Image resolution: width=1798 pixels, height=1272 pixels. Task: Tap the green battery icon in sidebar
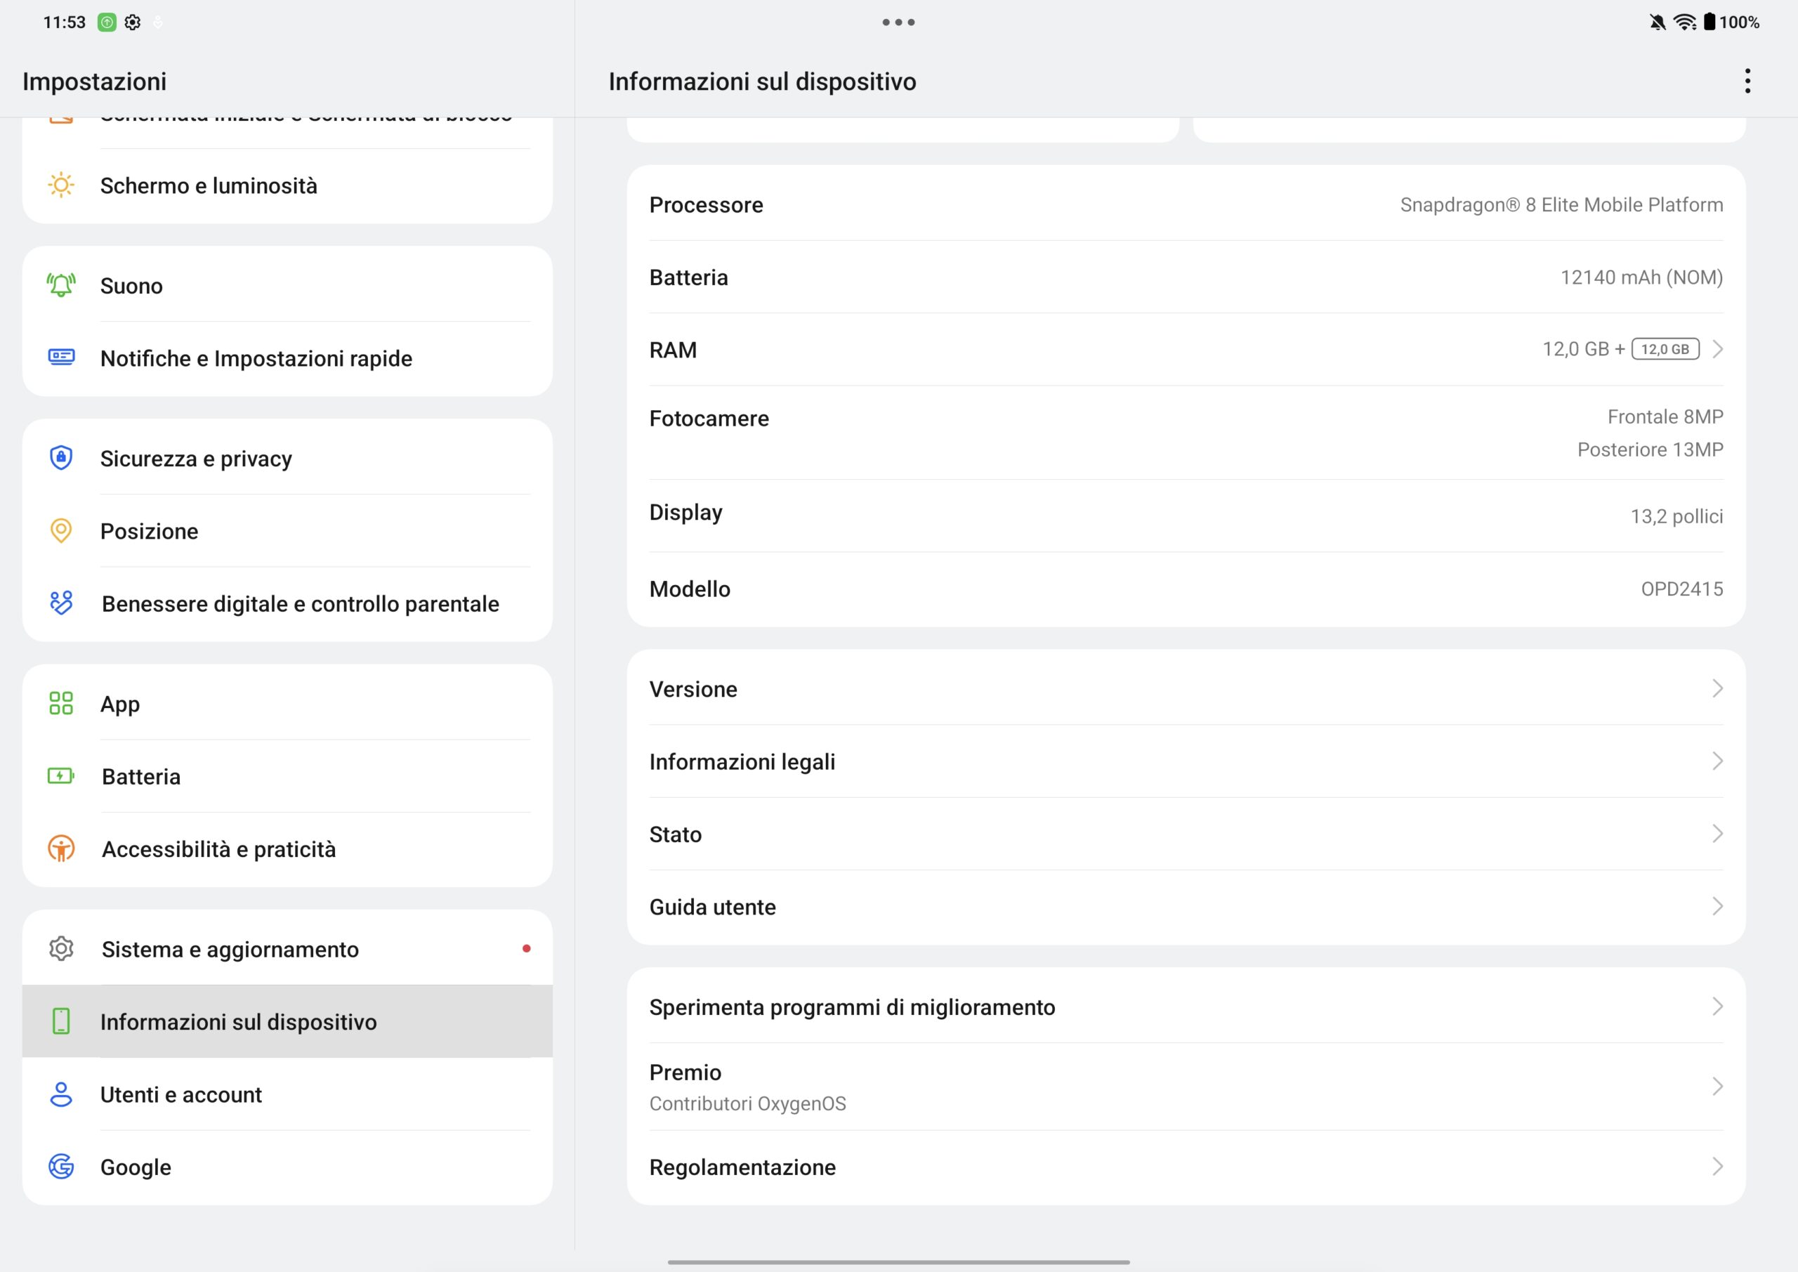point(61,775)
